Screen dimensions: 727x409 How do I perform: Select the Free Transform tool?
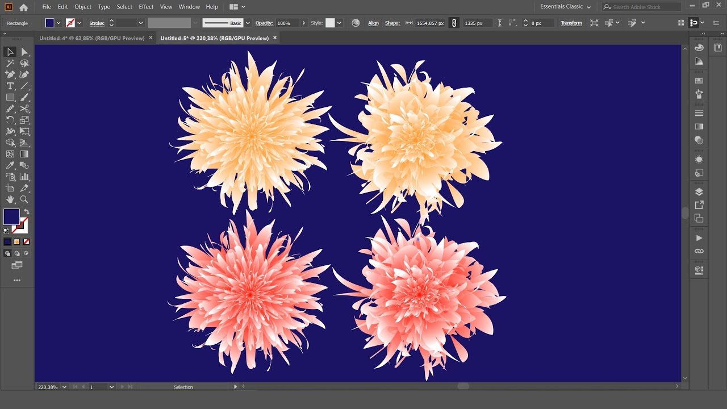pyautogui.click(x=24, y=131)
